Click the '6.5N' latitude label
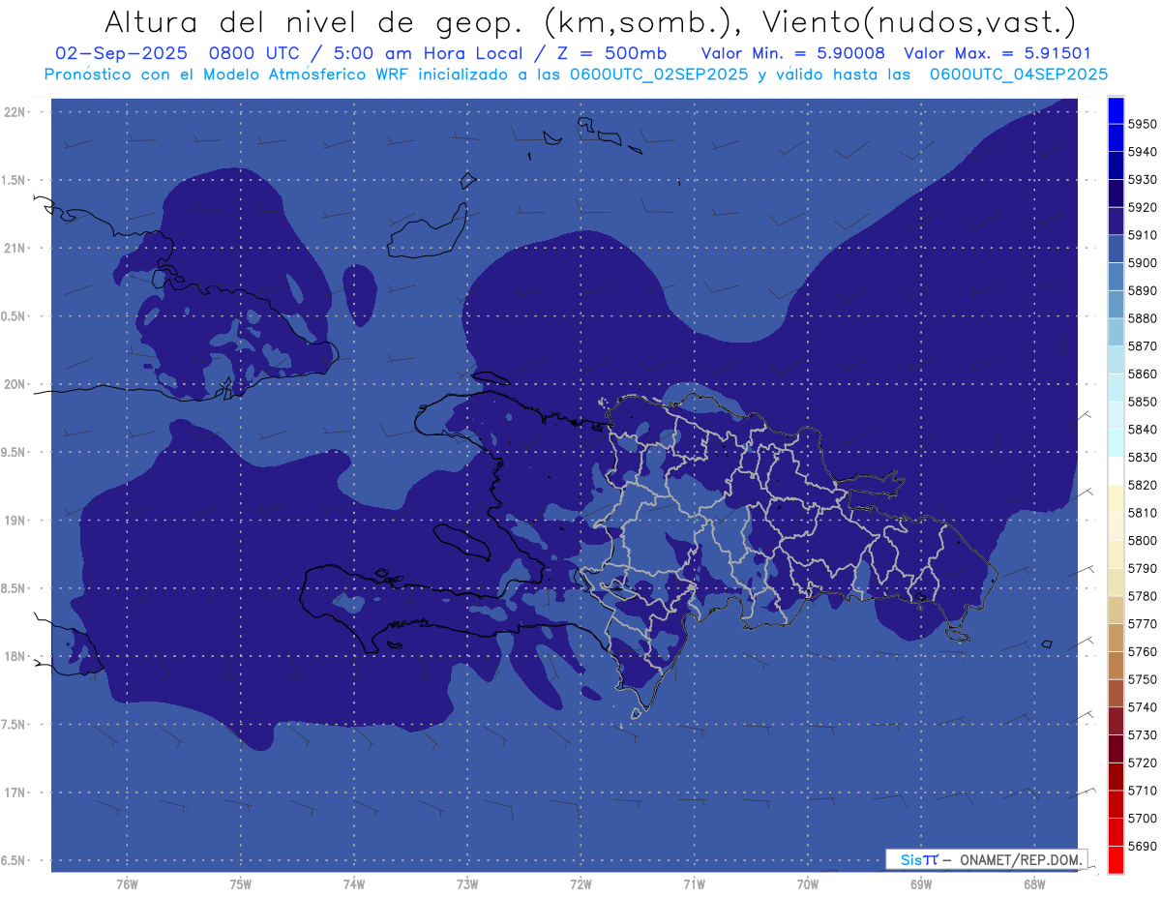The image size is (1161, 897). 15,860
